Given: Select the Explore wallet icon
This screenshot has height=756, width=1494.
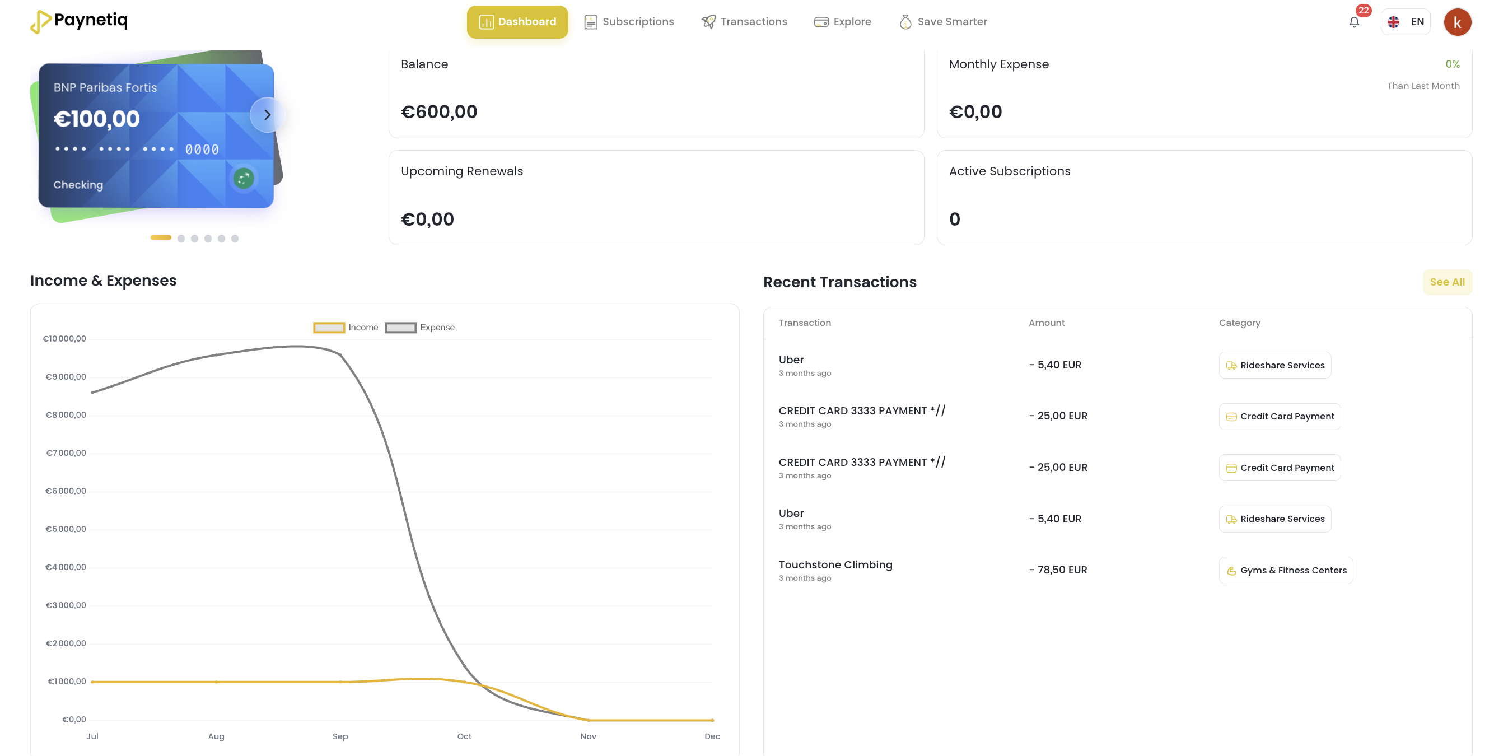Looking at the screenshot, I should (821, 21).
